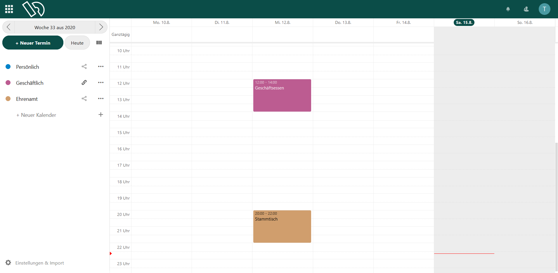The height and width of the screenshot is (273, 558).
Task: Open the Woche 33 aus 2020 date picker
Action: (x=55, y=27)
